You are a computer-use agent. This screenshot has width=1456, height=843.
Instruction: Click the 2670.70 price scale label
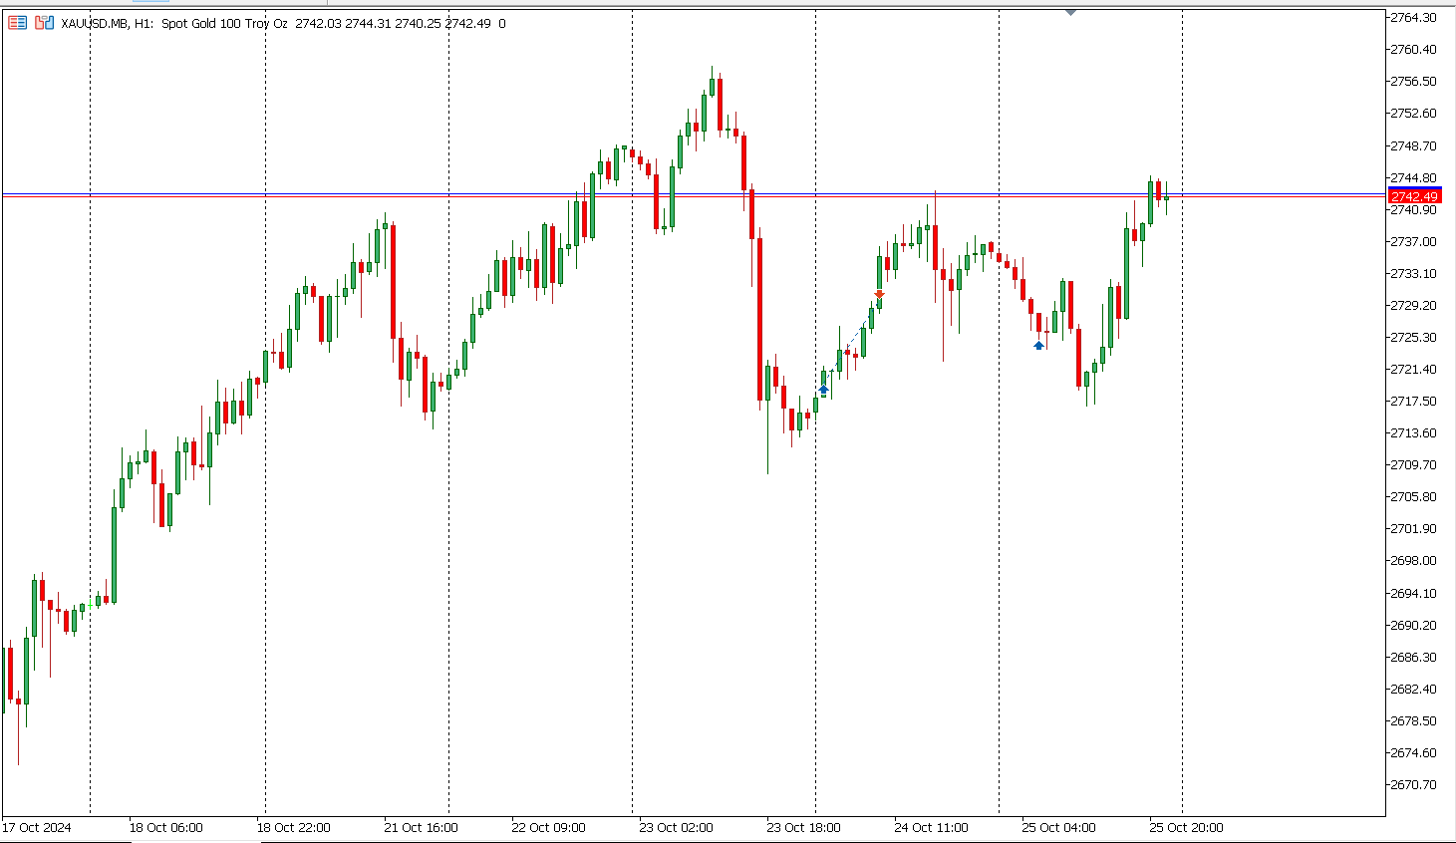click(x=1413, y=784)
